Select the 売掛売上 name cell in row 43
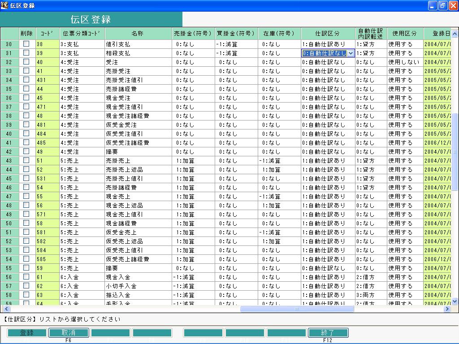 138,161
